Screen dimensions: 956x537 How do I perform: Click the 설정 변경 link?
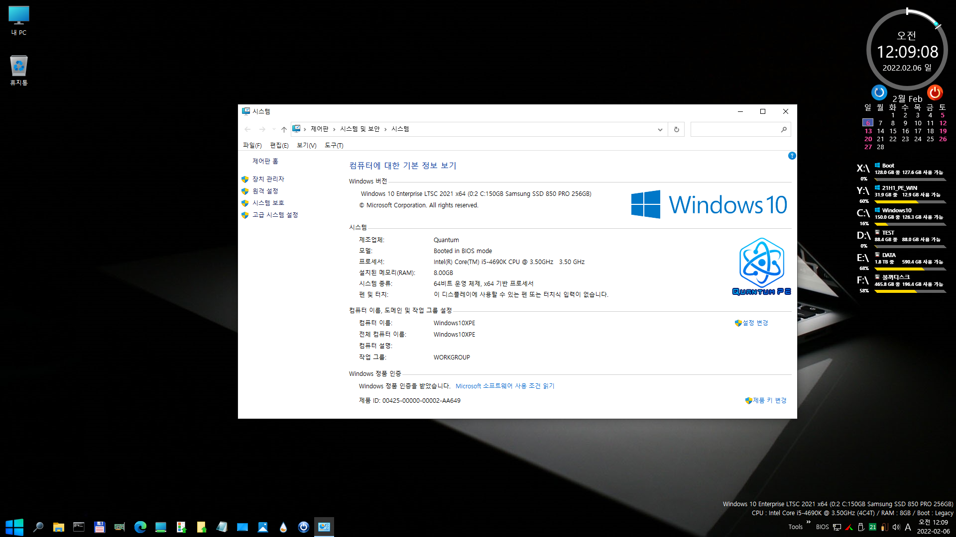[755, 323]
